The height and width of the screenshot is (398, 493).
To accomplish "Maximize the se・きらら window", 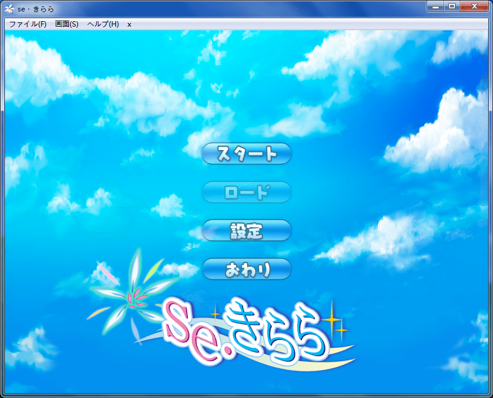I will click(x=452, y=7).
